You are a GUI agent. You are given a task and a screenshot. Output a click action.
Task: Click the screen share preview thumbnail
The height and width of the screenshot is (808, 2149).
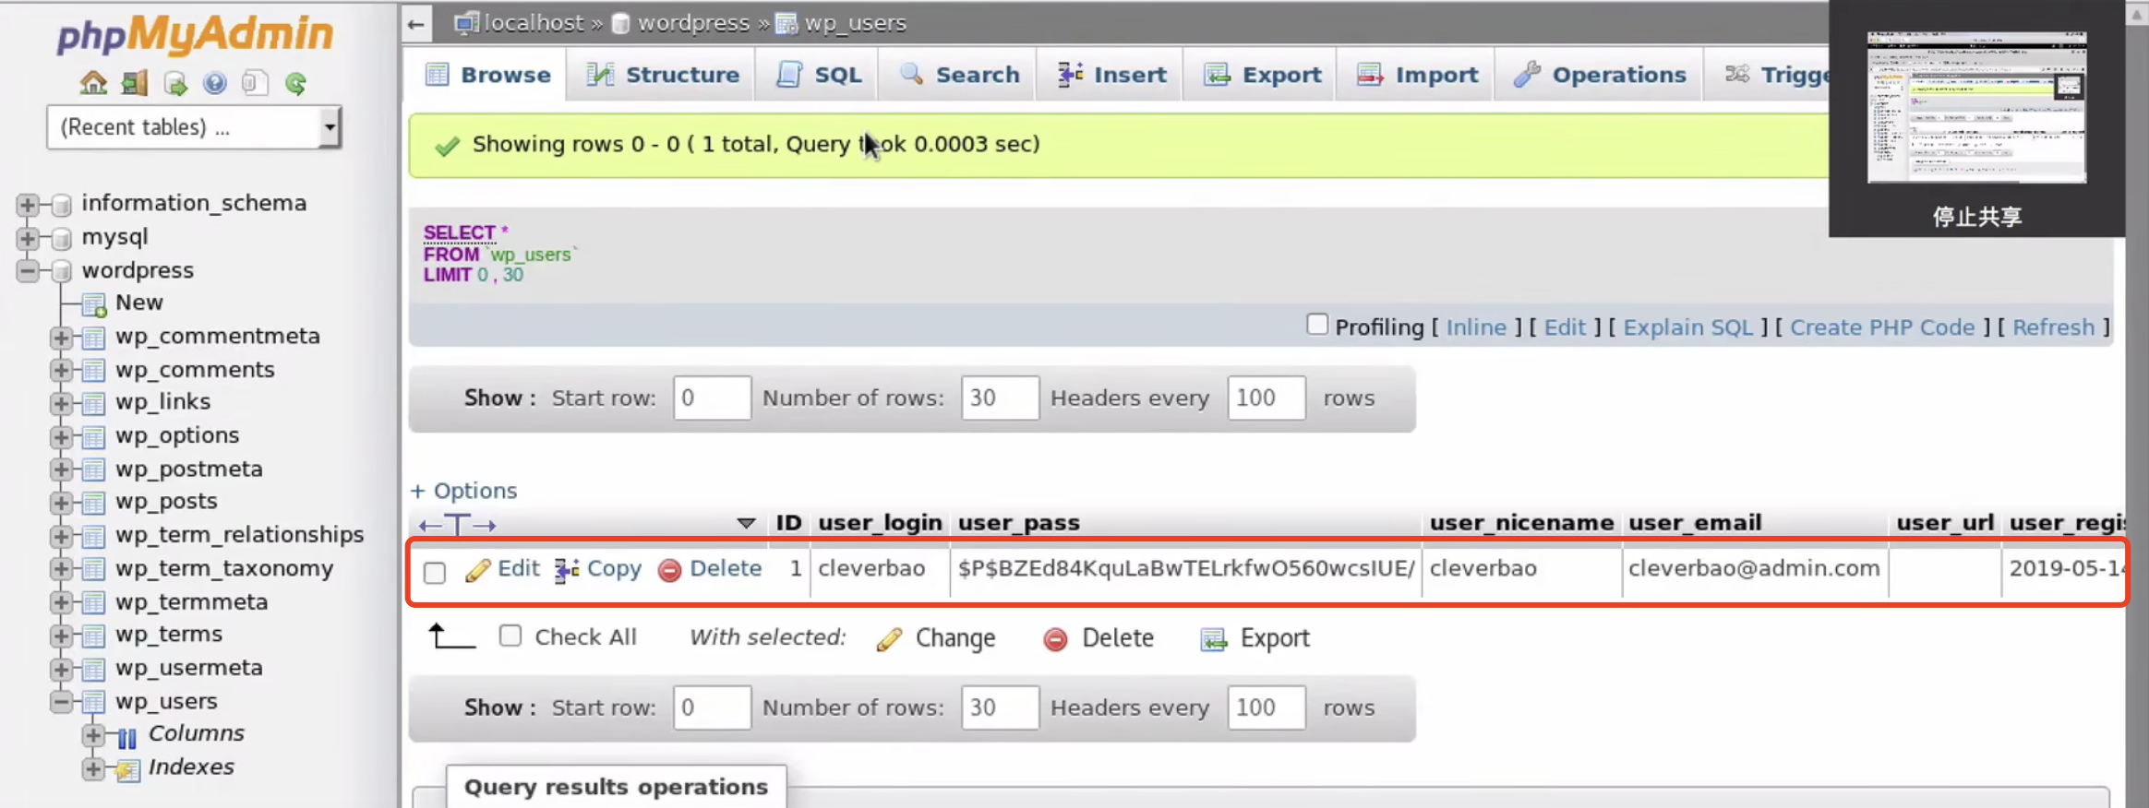1976,107
